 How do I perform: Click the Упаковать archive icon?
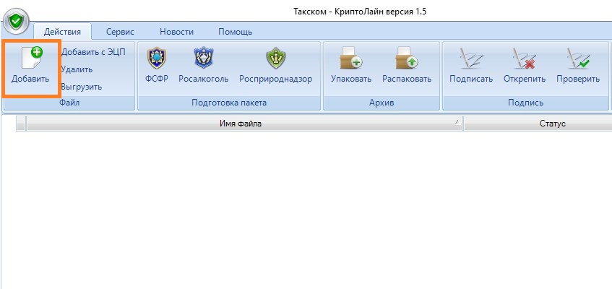[x=351, y=58]
